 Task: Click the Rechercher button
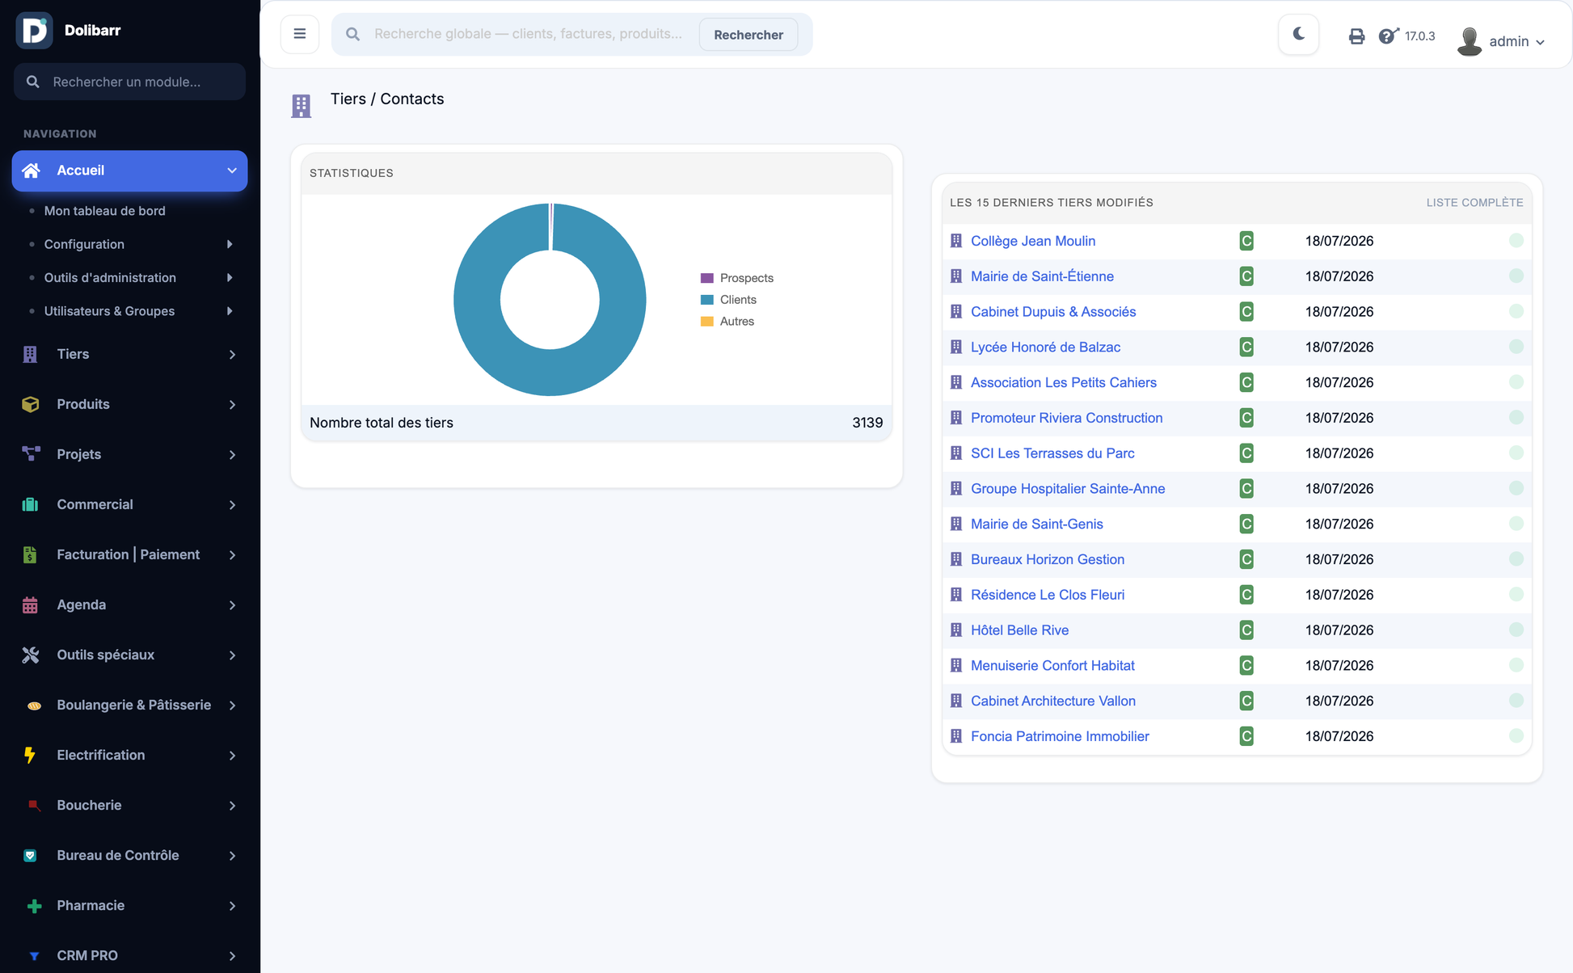(x=749, y=35)
